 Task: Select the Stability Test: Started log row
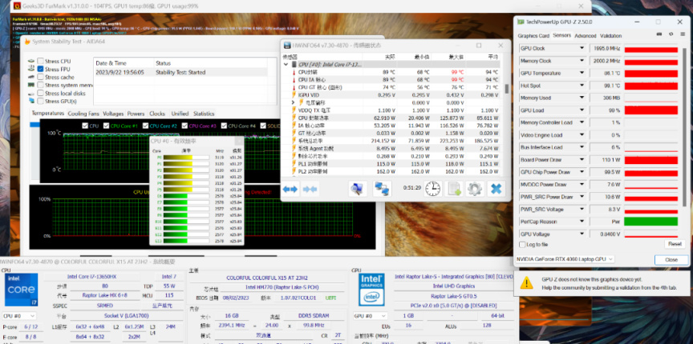pyautogui.click(x=180, y=72)
